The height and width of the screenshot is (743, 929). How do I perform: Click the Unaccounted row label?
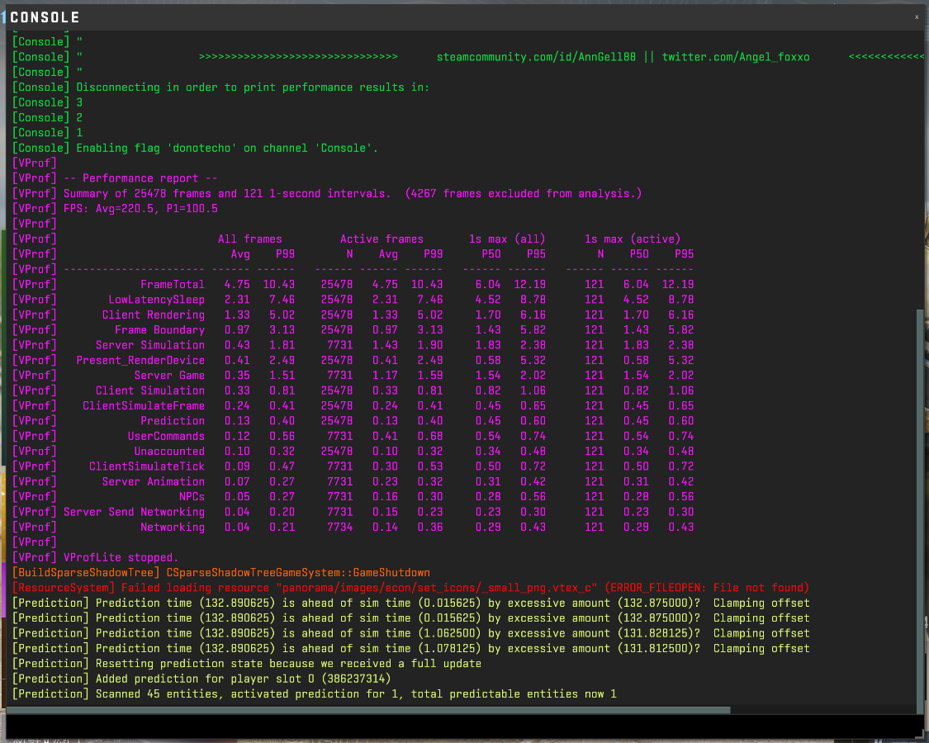pyautogui.click(x=169, y=452)
